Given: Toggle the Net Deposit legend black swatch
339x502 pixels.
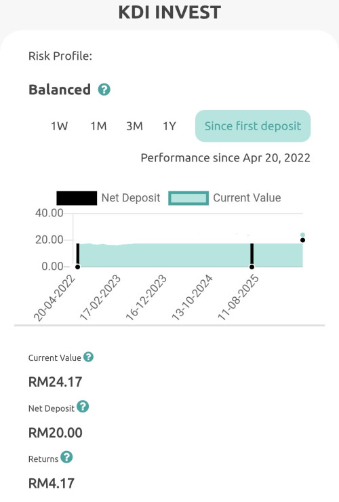Looking at the screenshot, I should click(x=77, y=198).
